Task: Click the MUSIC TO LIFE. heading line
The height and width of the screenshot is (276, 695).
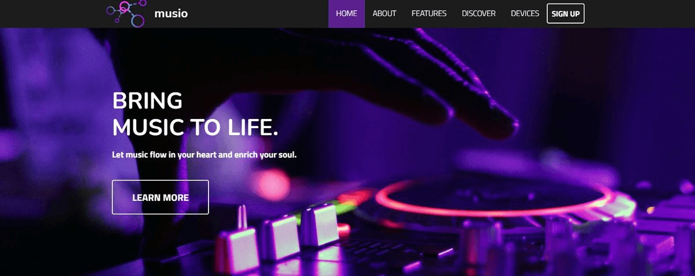Action: tap(195, 127)
